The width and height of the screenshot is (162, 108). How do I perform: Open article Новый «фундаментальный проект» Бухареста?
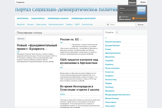pyautogui.click(x=37, y=47)
